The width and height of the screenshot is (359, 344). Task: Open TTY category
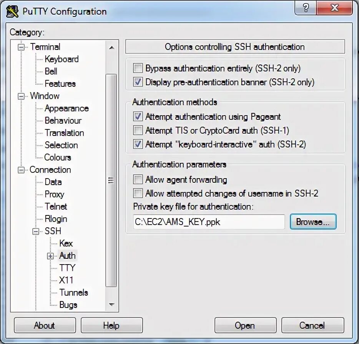(67, 268)
